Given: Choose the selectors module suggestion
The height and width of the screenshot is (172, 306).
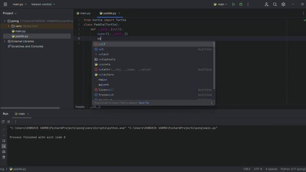Looking at the screenshot, I should 153,75.
